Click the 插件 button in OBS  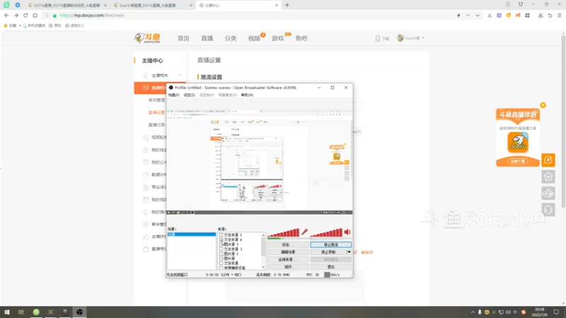288,267
